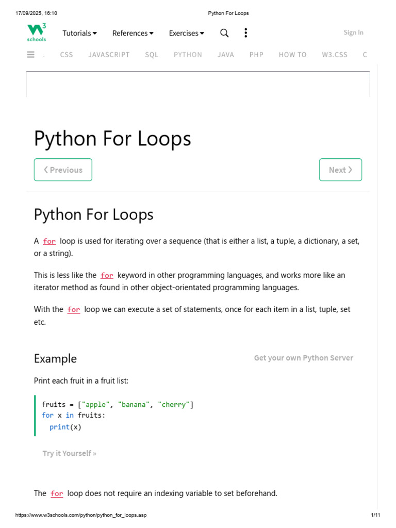Click the W3Schools logo
This screenshot has height=528, width=396.
[37, 32]
